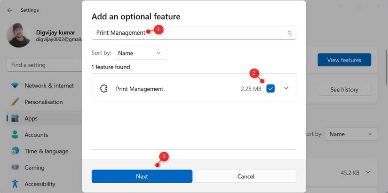Expand the 45.2 KB item chevron

(x=367, y=172)
